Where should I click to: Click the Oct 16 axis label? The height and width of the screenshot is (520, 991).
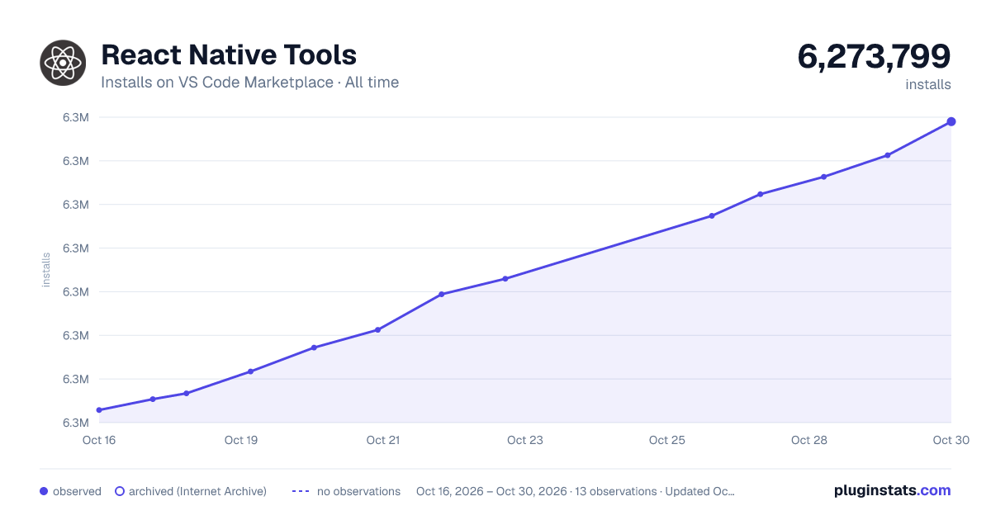pyautogui.click(x=99, y=440)
